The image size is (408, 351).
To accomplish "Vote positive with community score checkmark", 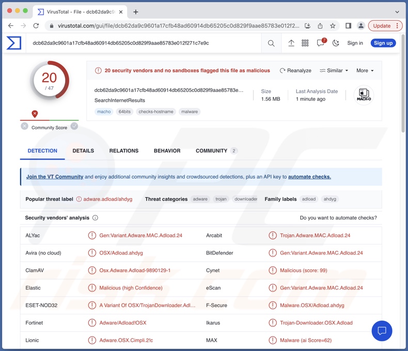I will pos(74,126).
